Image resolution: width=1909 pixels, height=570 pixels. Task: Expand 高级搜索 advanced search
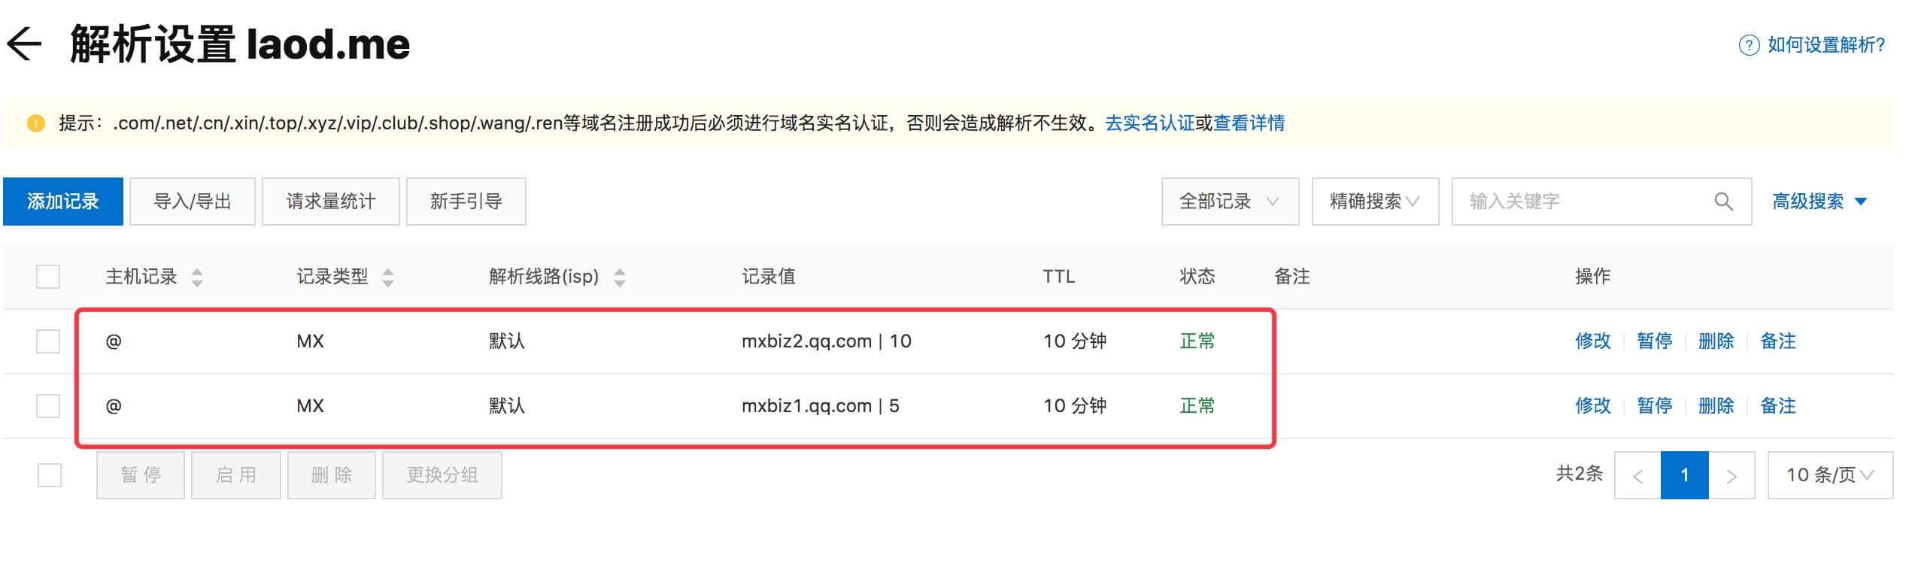[1819, 202]
